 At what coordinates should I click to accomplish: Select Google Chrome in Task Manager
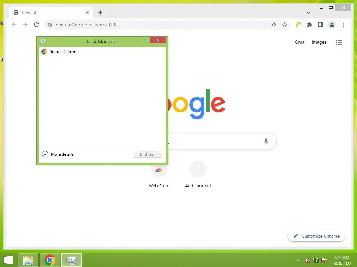click(x=102, y=52)
